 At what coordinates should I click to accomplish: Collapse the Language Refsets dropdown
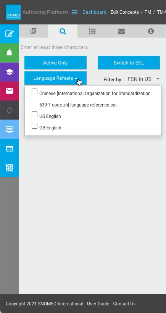point(55,78)
